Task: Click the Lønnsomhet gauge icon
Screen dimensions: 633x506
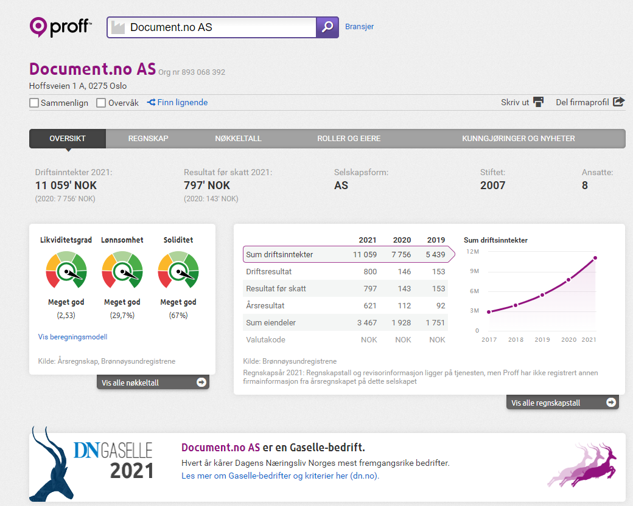Action: 122,271
